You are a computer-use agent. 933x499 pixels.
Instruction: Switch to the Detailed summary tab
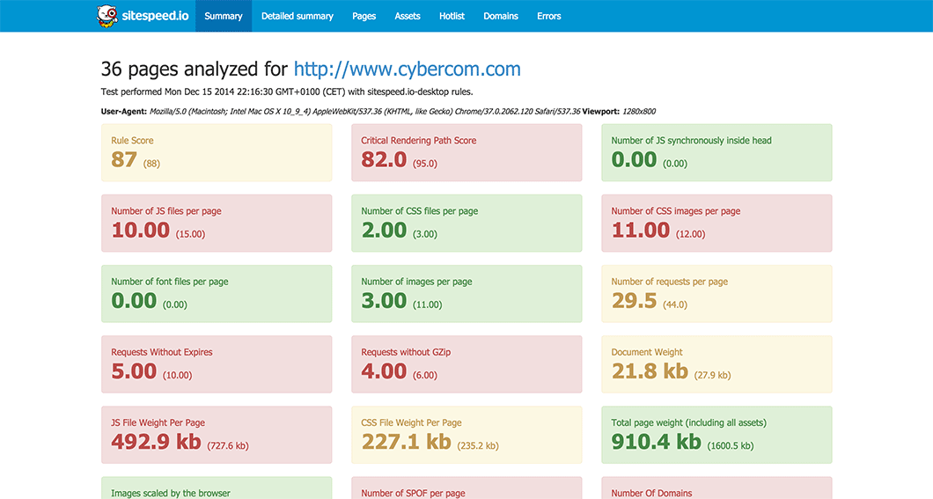coord(297,16)
